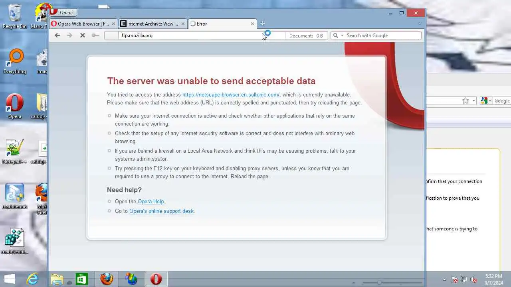Close the Opera Web Browser tab

(113, 24)
